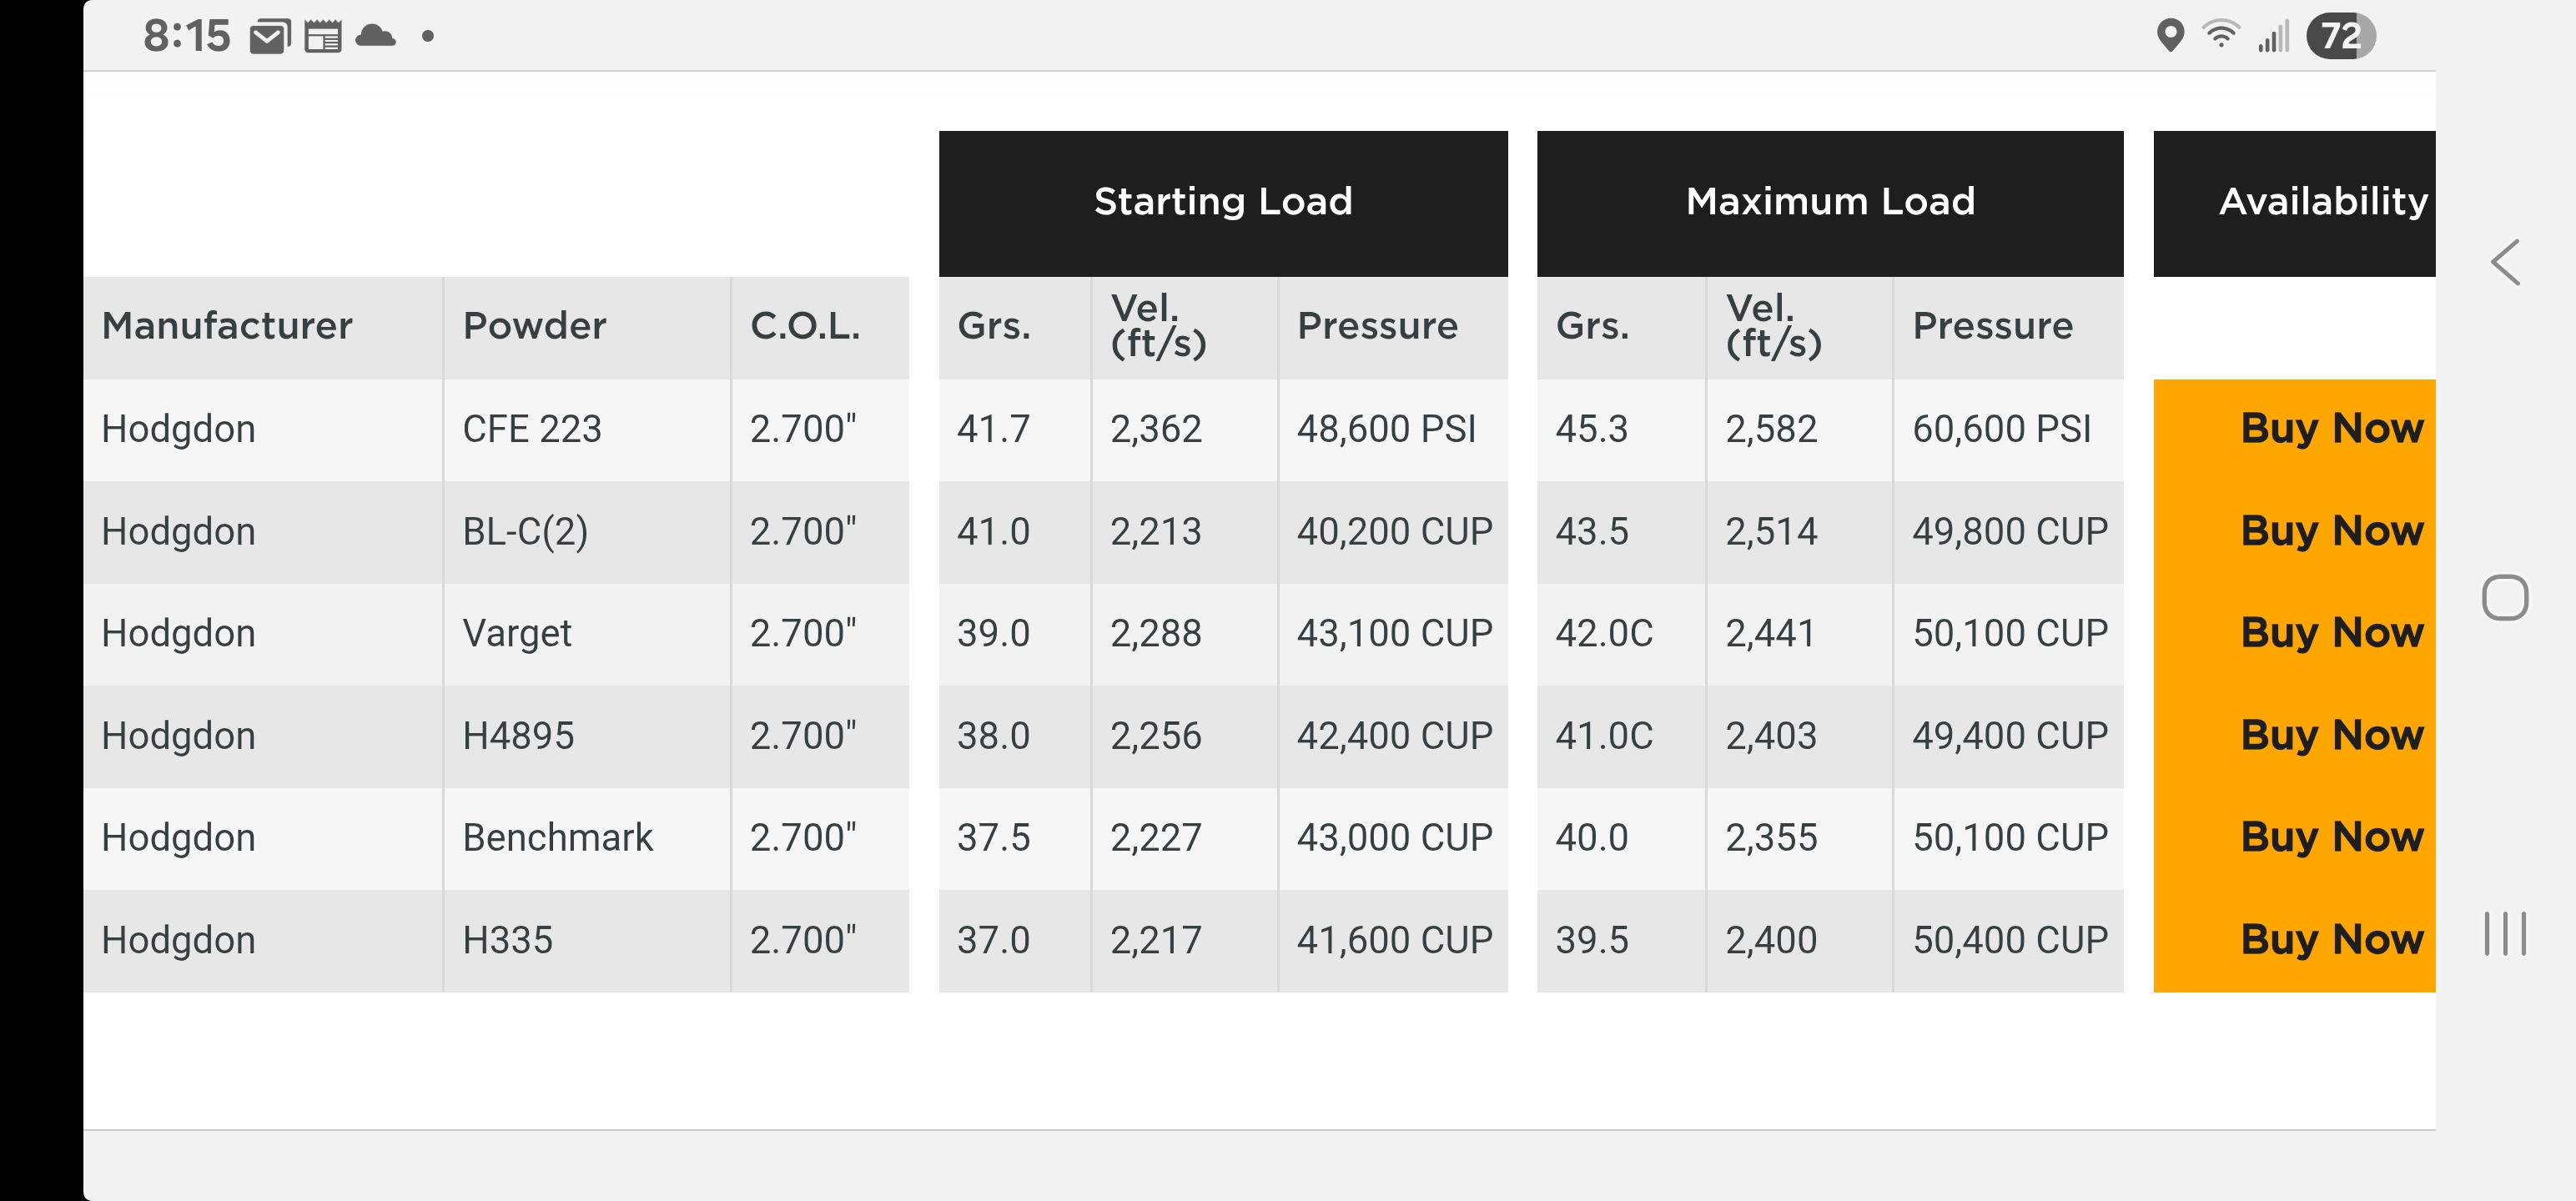Click Buy Now for H335 powder
Screen dimensions: 2576x1201
pyautogui.click(x=2331, y=940)
